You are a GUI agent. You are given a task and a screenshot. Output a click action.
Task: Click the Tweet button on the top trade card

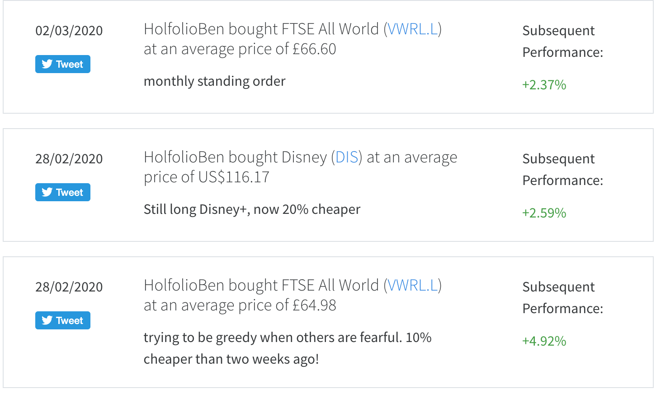pos(62,64)
